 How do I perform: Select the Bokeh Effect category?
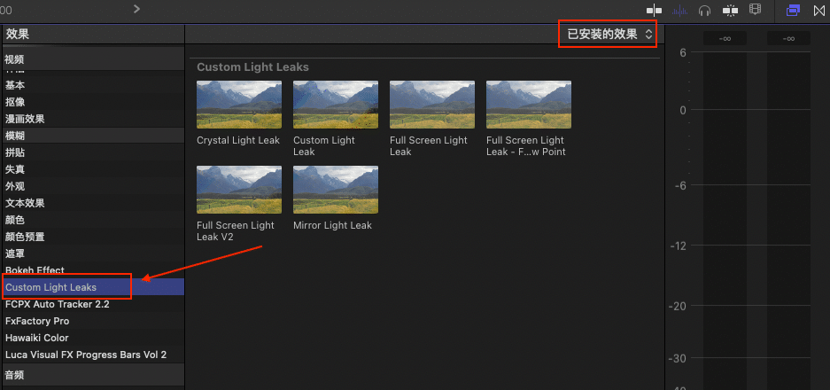click(x=92, y=270)
